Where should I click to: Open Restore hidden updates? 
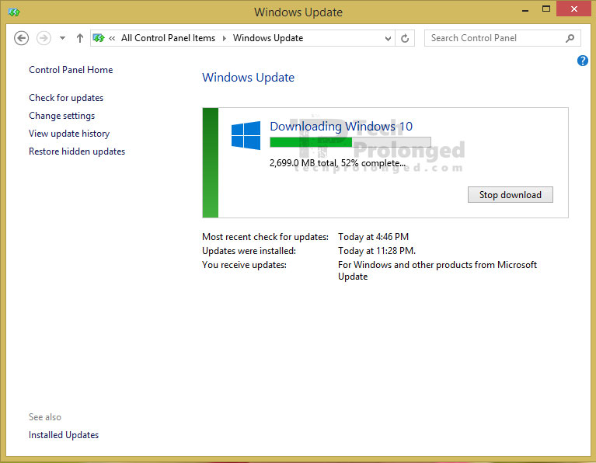[x=77, y=151]
